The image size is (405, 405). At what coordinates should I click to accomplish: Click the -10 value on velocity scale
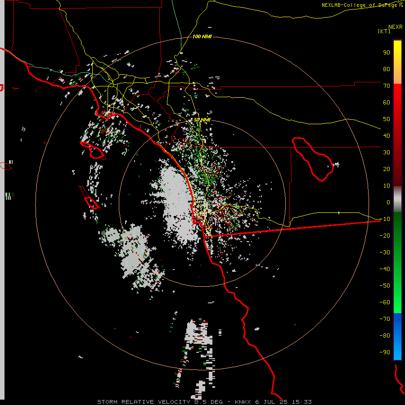click(x=385, y=219)
